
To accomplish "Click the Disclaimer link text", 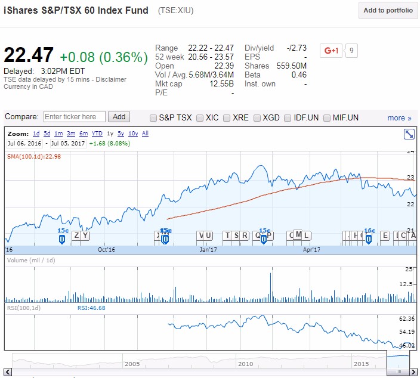I will coord(110,79).
